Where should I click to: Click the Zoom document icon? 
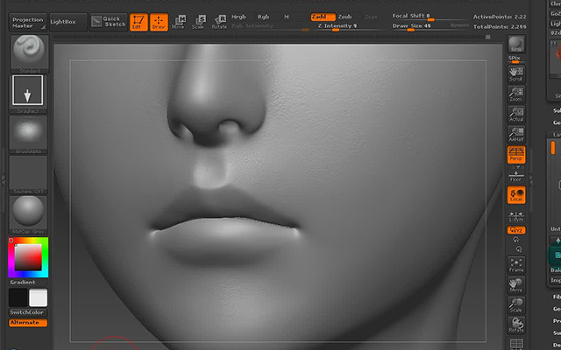[x=516, y=94]
